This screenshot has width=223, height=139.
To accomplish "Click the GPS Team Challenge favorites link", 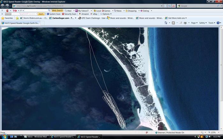I will [93, 18].
